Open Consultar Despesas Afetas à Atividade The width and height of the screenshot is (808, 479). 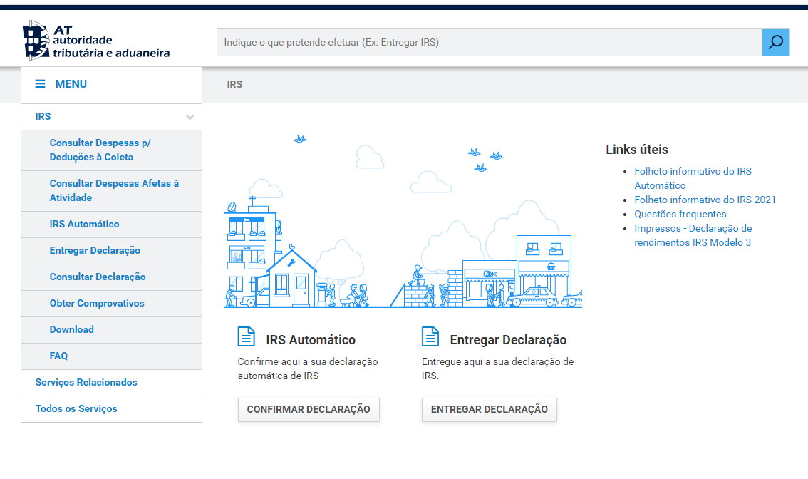click(x=114, y=190)
